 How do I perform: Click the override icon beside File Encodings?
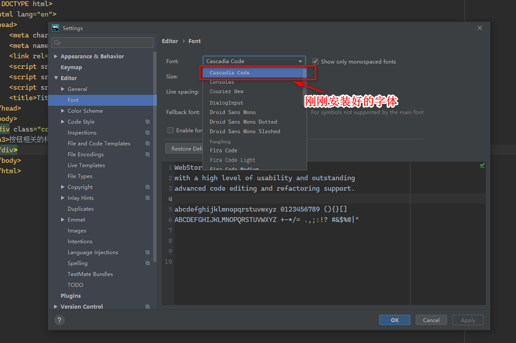(147, 154)
